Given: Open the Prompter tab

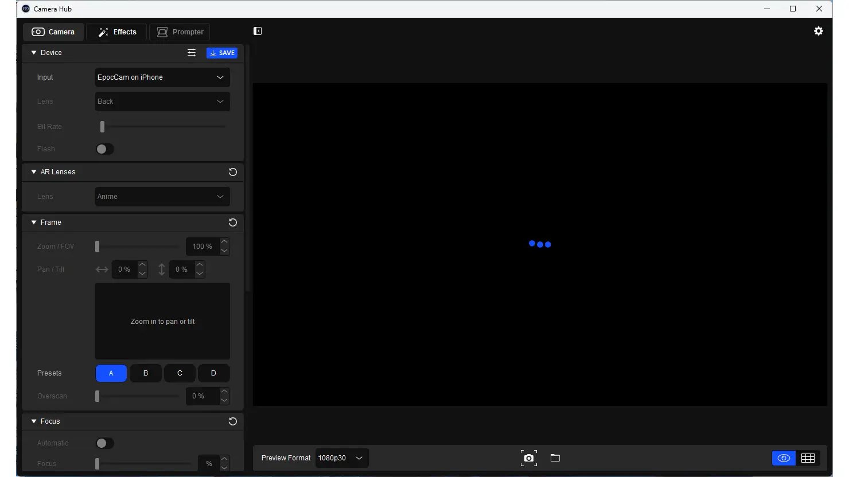Looking at the screenshot, I should (x=180, y=32).
